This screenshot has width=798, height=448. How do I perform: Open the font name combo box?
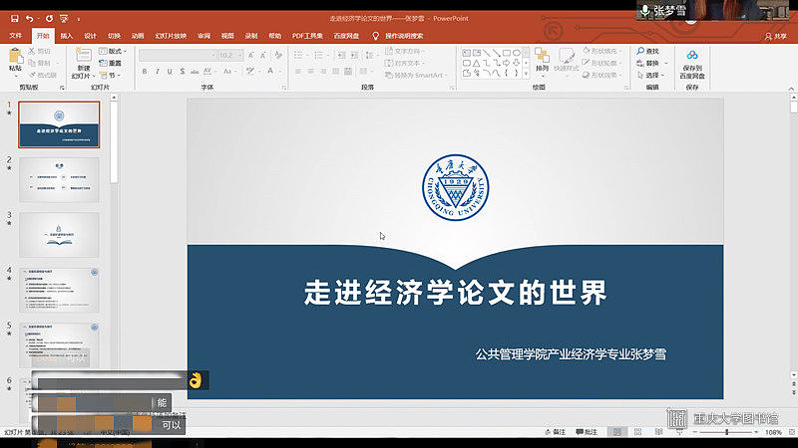[x=179, y=55]
